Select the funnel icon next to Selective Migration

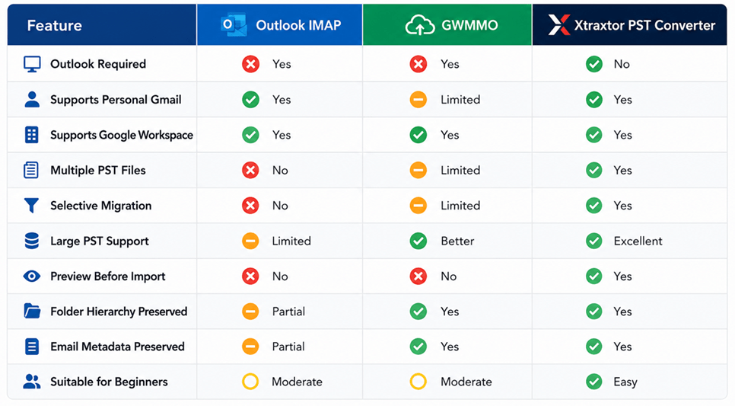click(x=31, y=206)
